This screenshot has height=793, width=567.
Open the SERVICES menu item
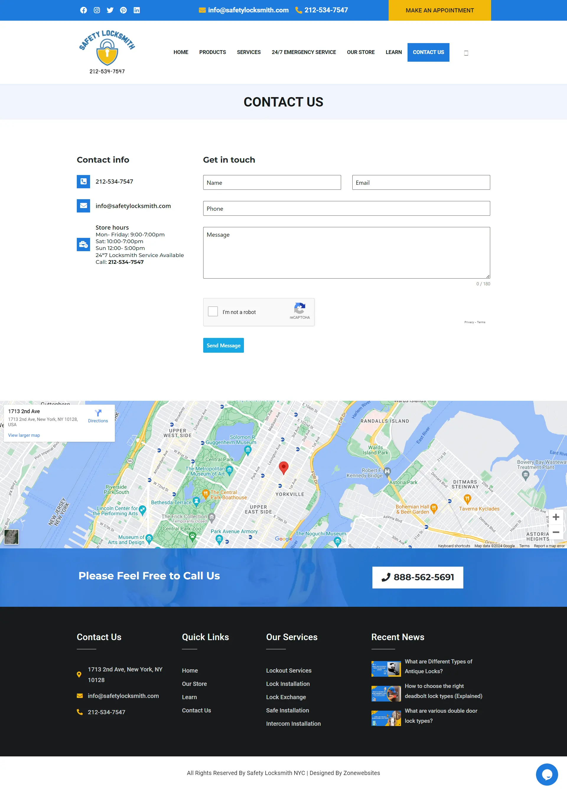[x=249, y=52]
